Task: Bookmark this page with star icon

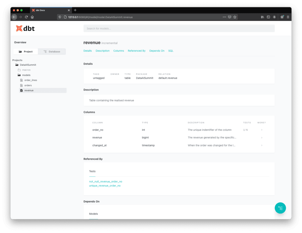Action: [235, 17]
